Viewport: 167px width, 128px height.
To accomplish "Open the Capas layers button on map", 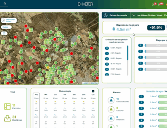I will [6, 27].
